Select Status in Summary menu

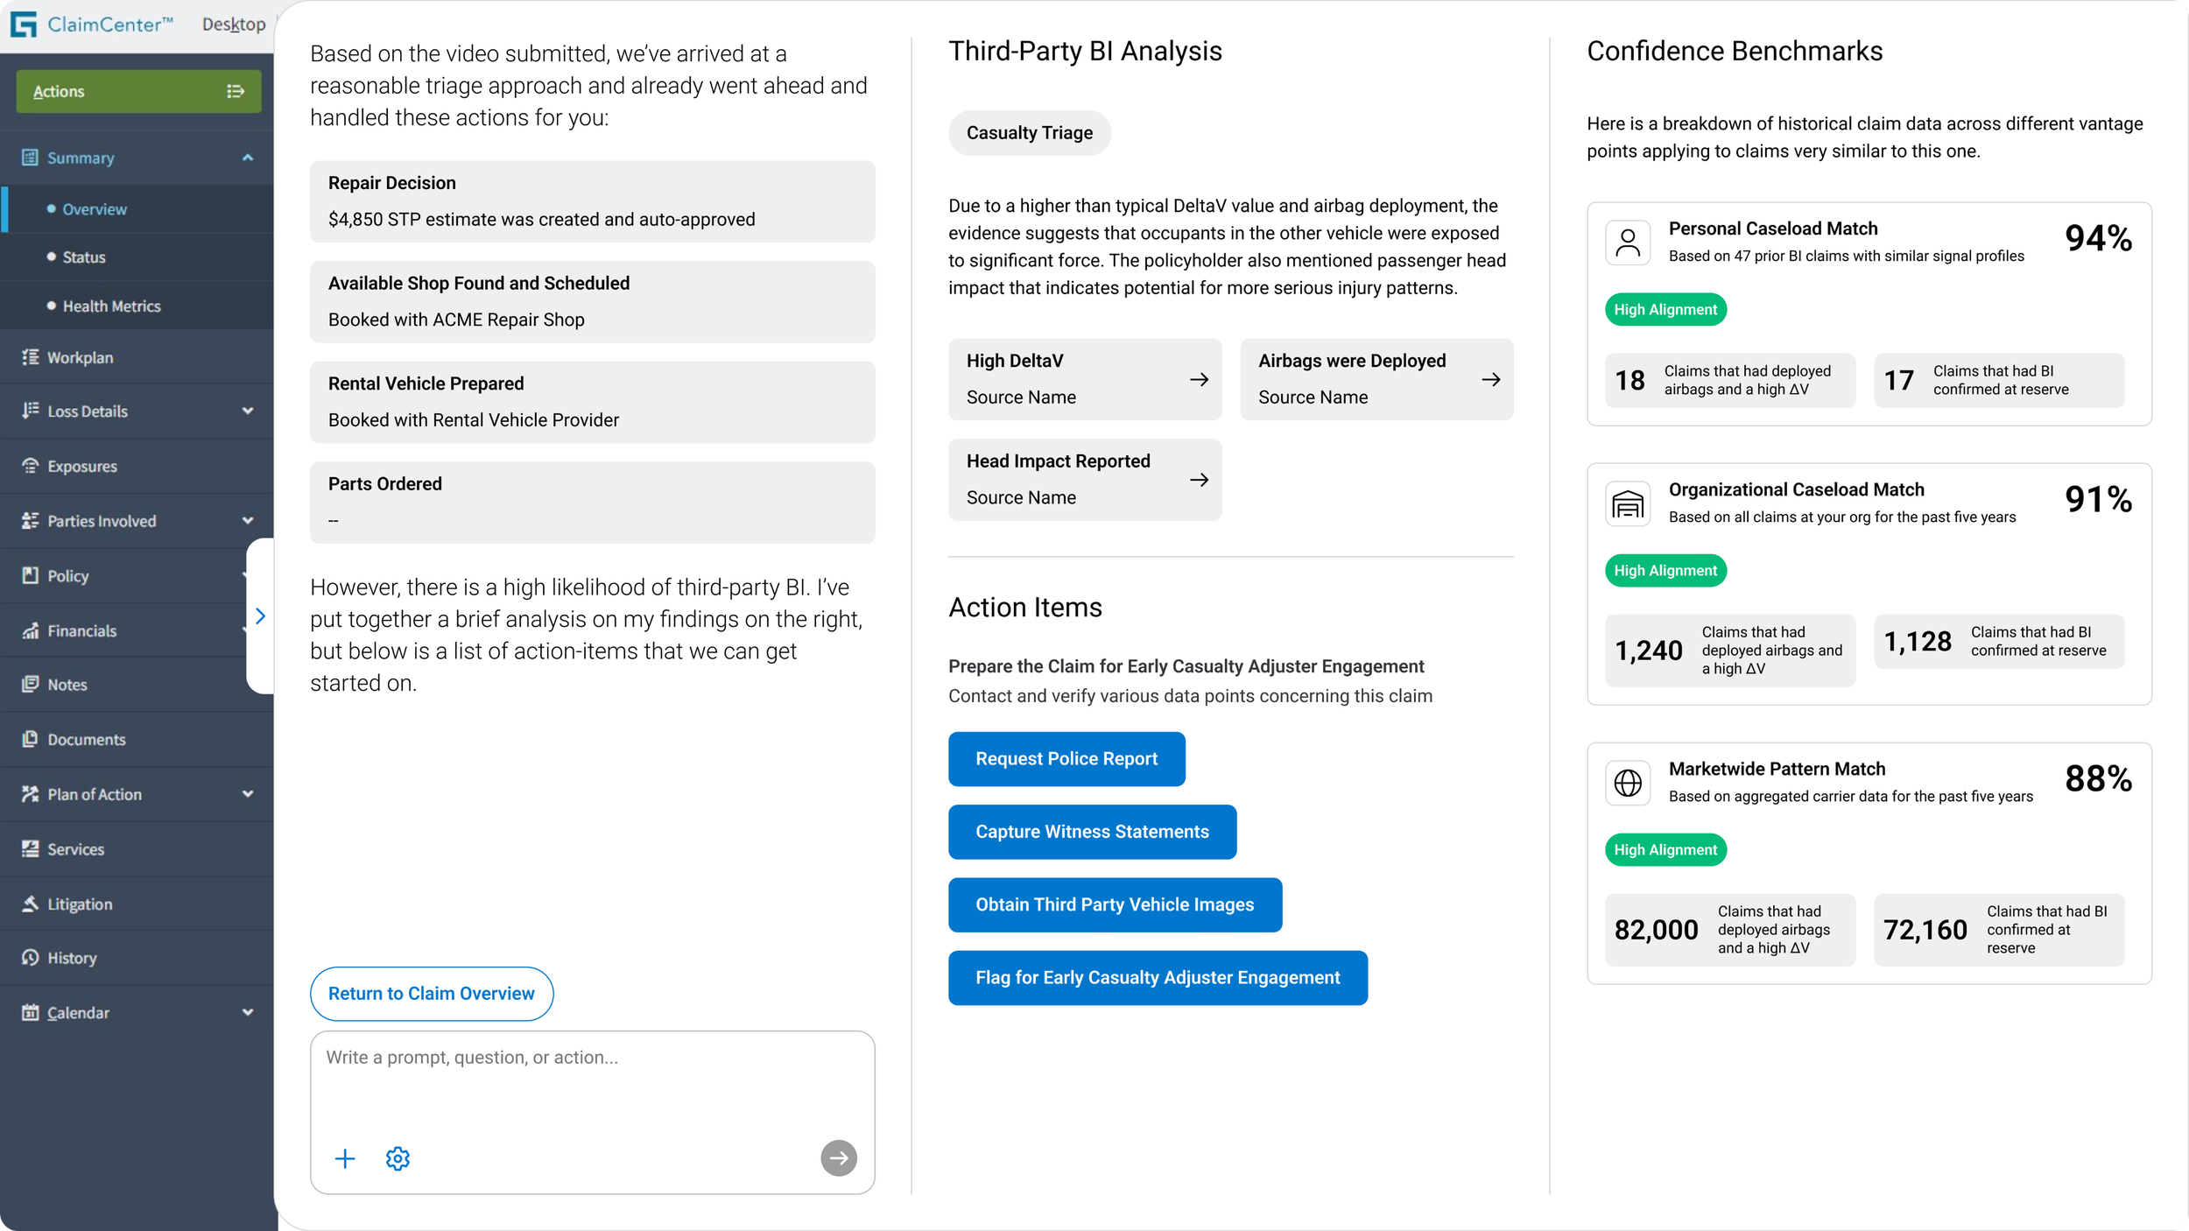[137, 257]
